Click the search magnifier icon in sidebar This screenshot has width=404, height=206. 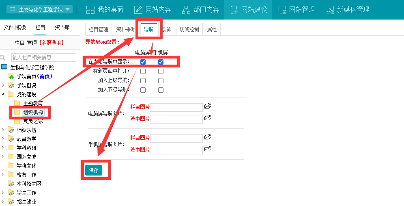4,58
